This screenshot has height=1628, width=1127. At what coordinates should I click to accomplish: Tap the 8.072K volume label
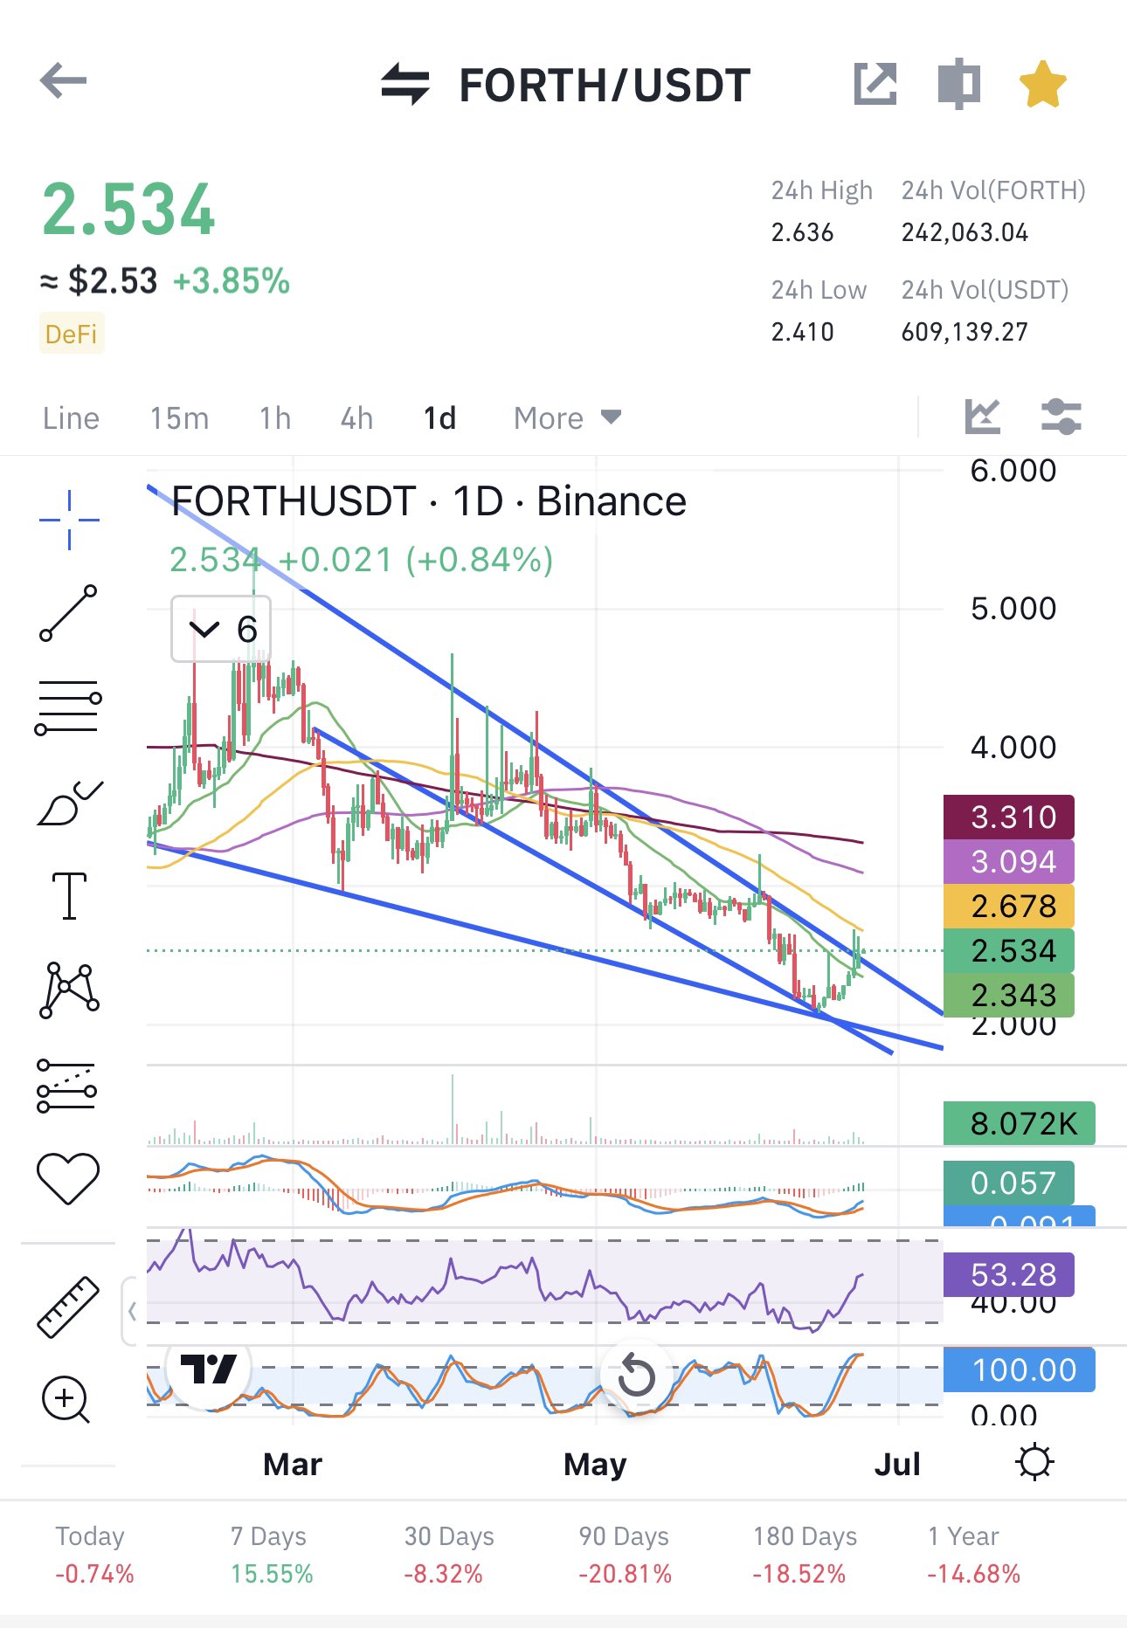(x=1020, y=1123)
